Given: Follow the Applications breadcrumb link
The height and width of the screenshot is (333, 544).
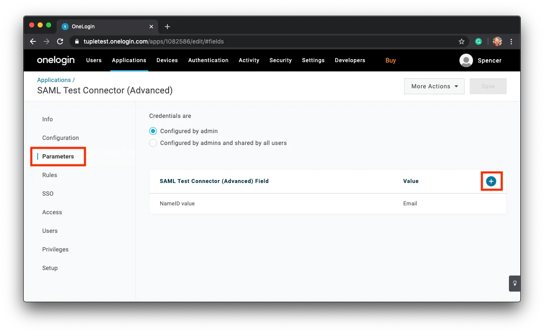Looking at the screenshot, I should [54, 79].
